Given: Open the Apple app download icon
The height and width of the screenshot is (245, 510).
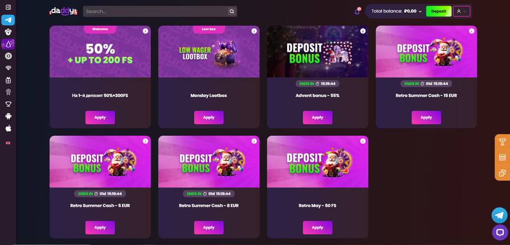Looking at the screenshot, I should coord(9,128).
